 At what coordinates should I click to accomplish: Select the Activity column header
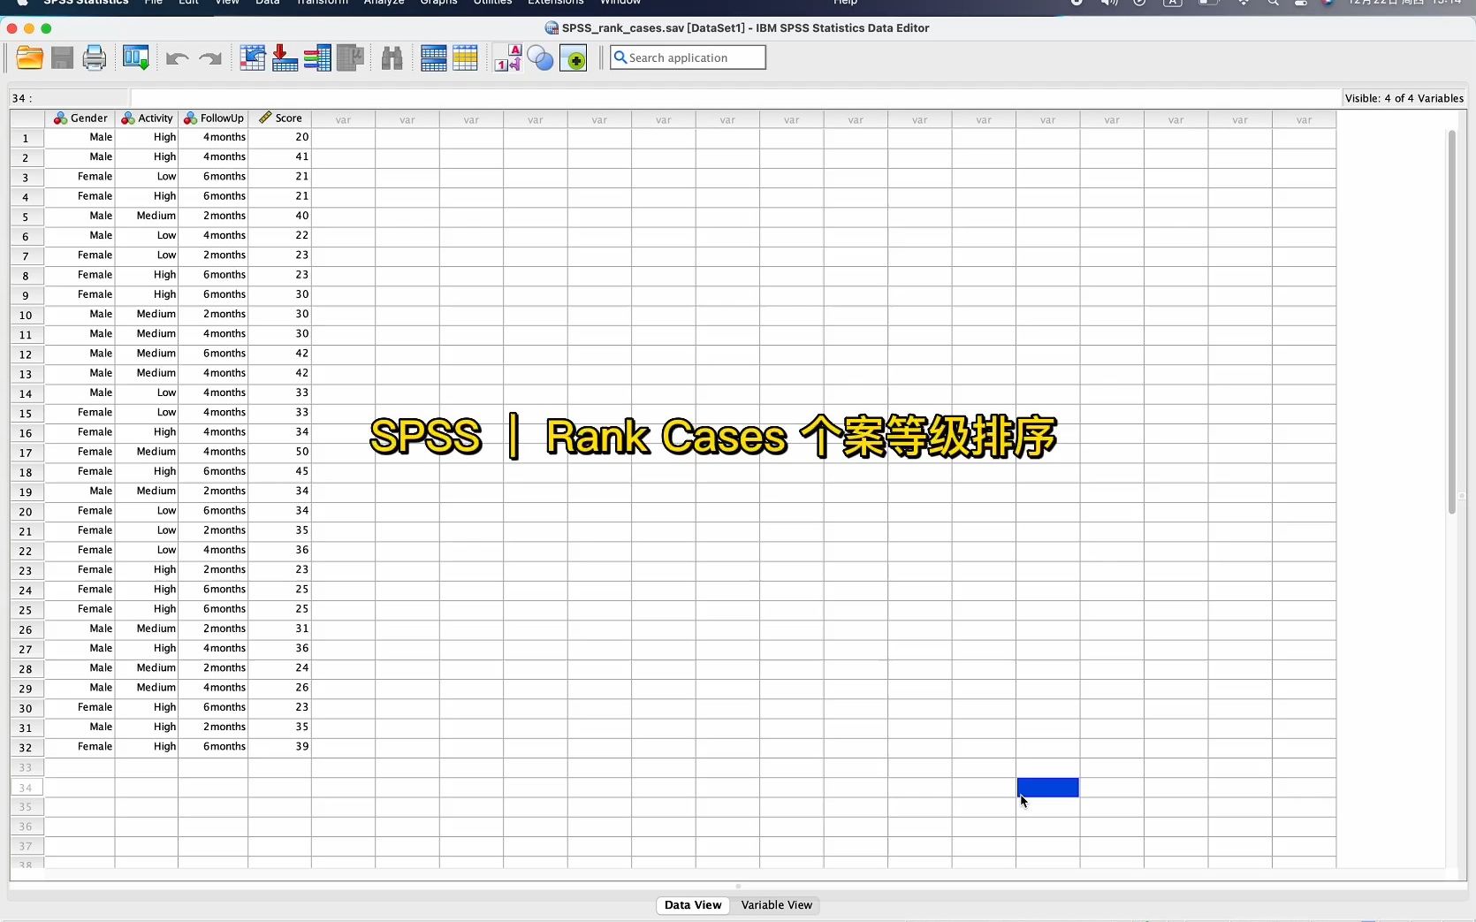tap(147, 118)
